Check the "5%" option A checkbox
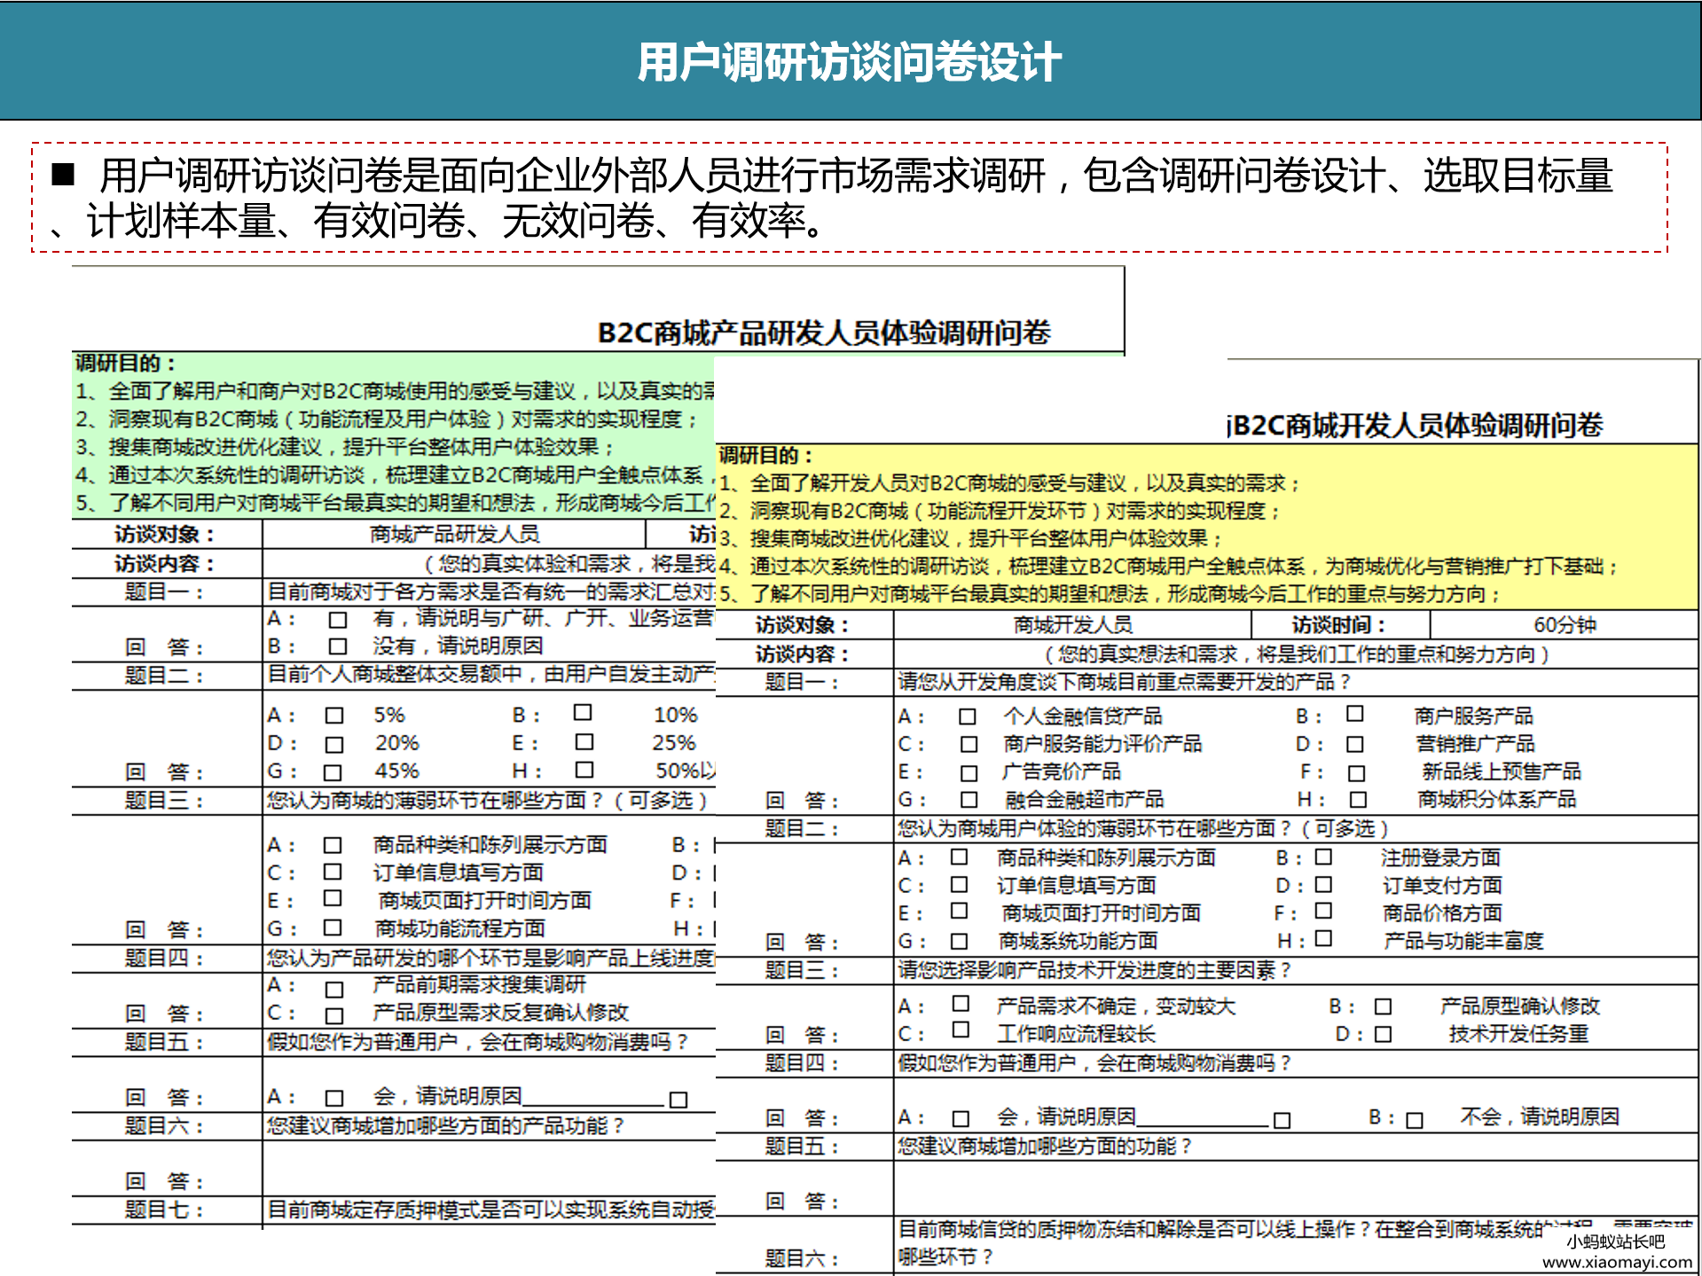 click(334, 715)
